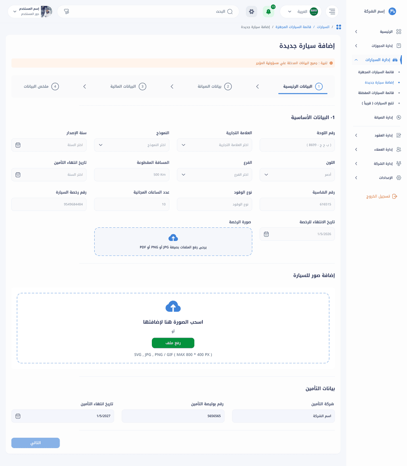Click the إدارة العقود icon in sidebar
Viewport: 407px width, 466px height.
click(x=399, y=135)
